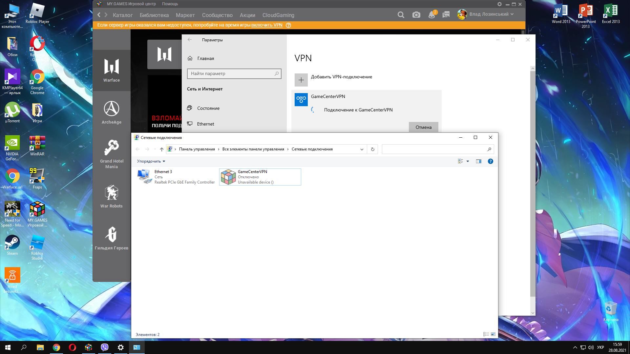This screenshot has width=630, height=354.
Task: Open Roblox Studio desktop icon
Action: tap(37, 247)
